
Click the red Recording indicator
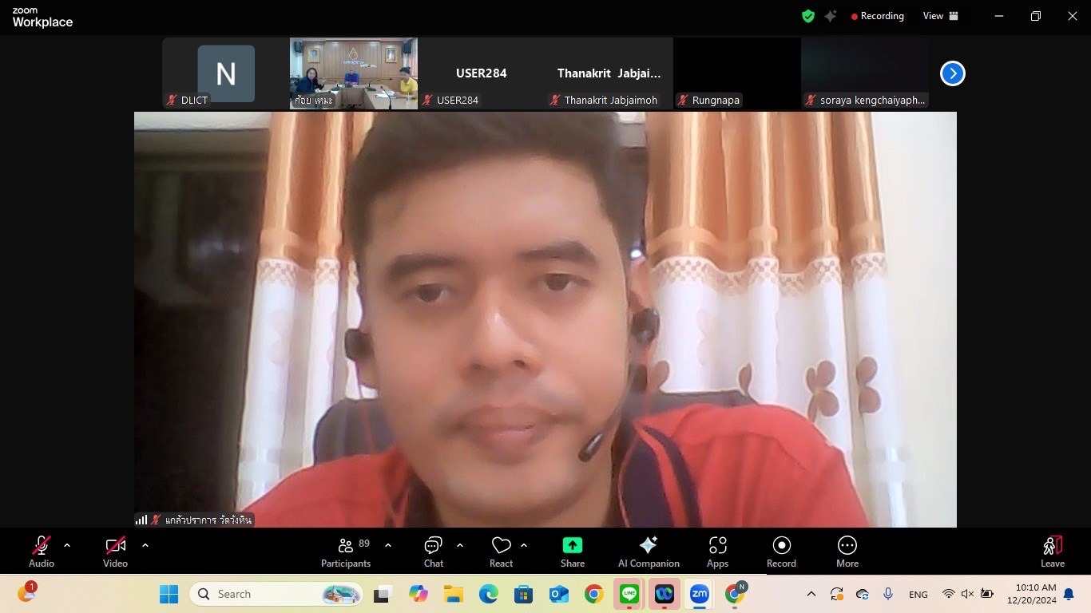tap(877, 16)
